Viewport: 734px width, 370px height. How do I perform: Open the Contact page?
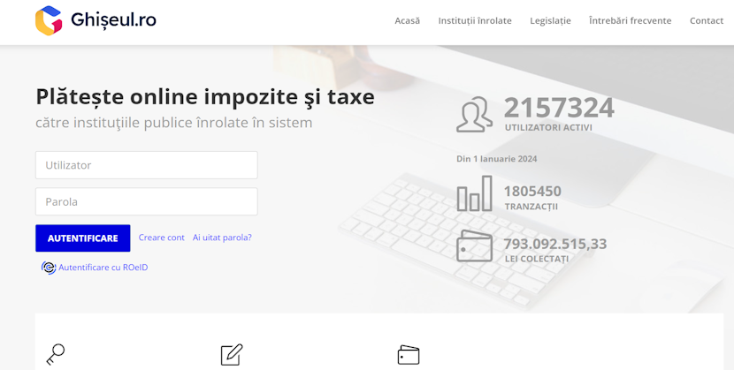707,20
